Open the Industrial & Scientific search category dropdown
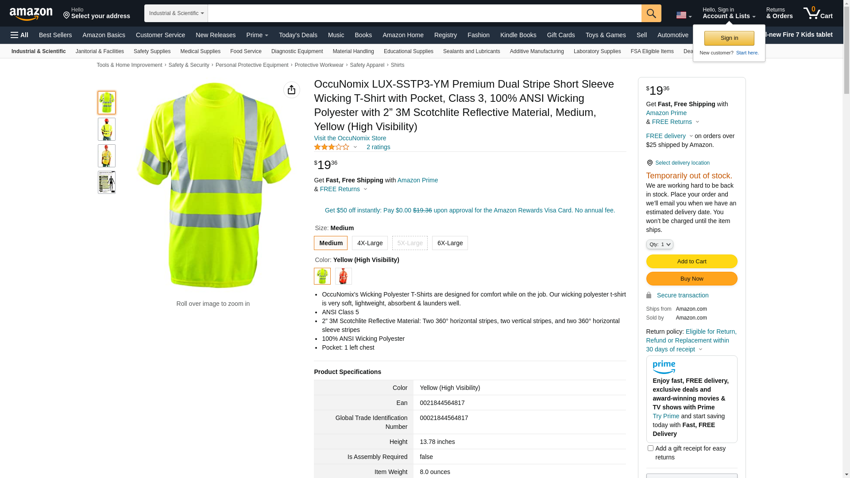The height and width of the screenshot is (478, 850). pos(176,13)
